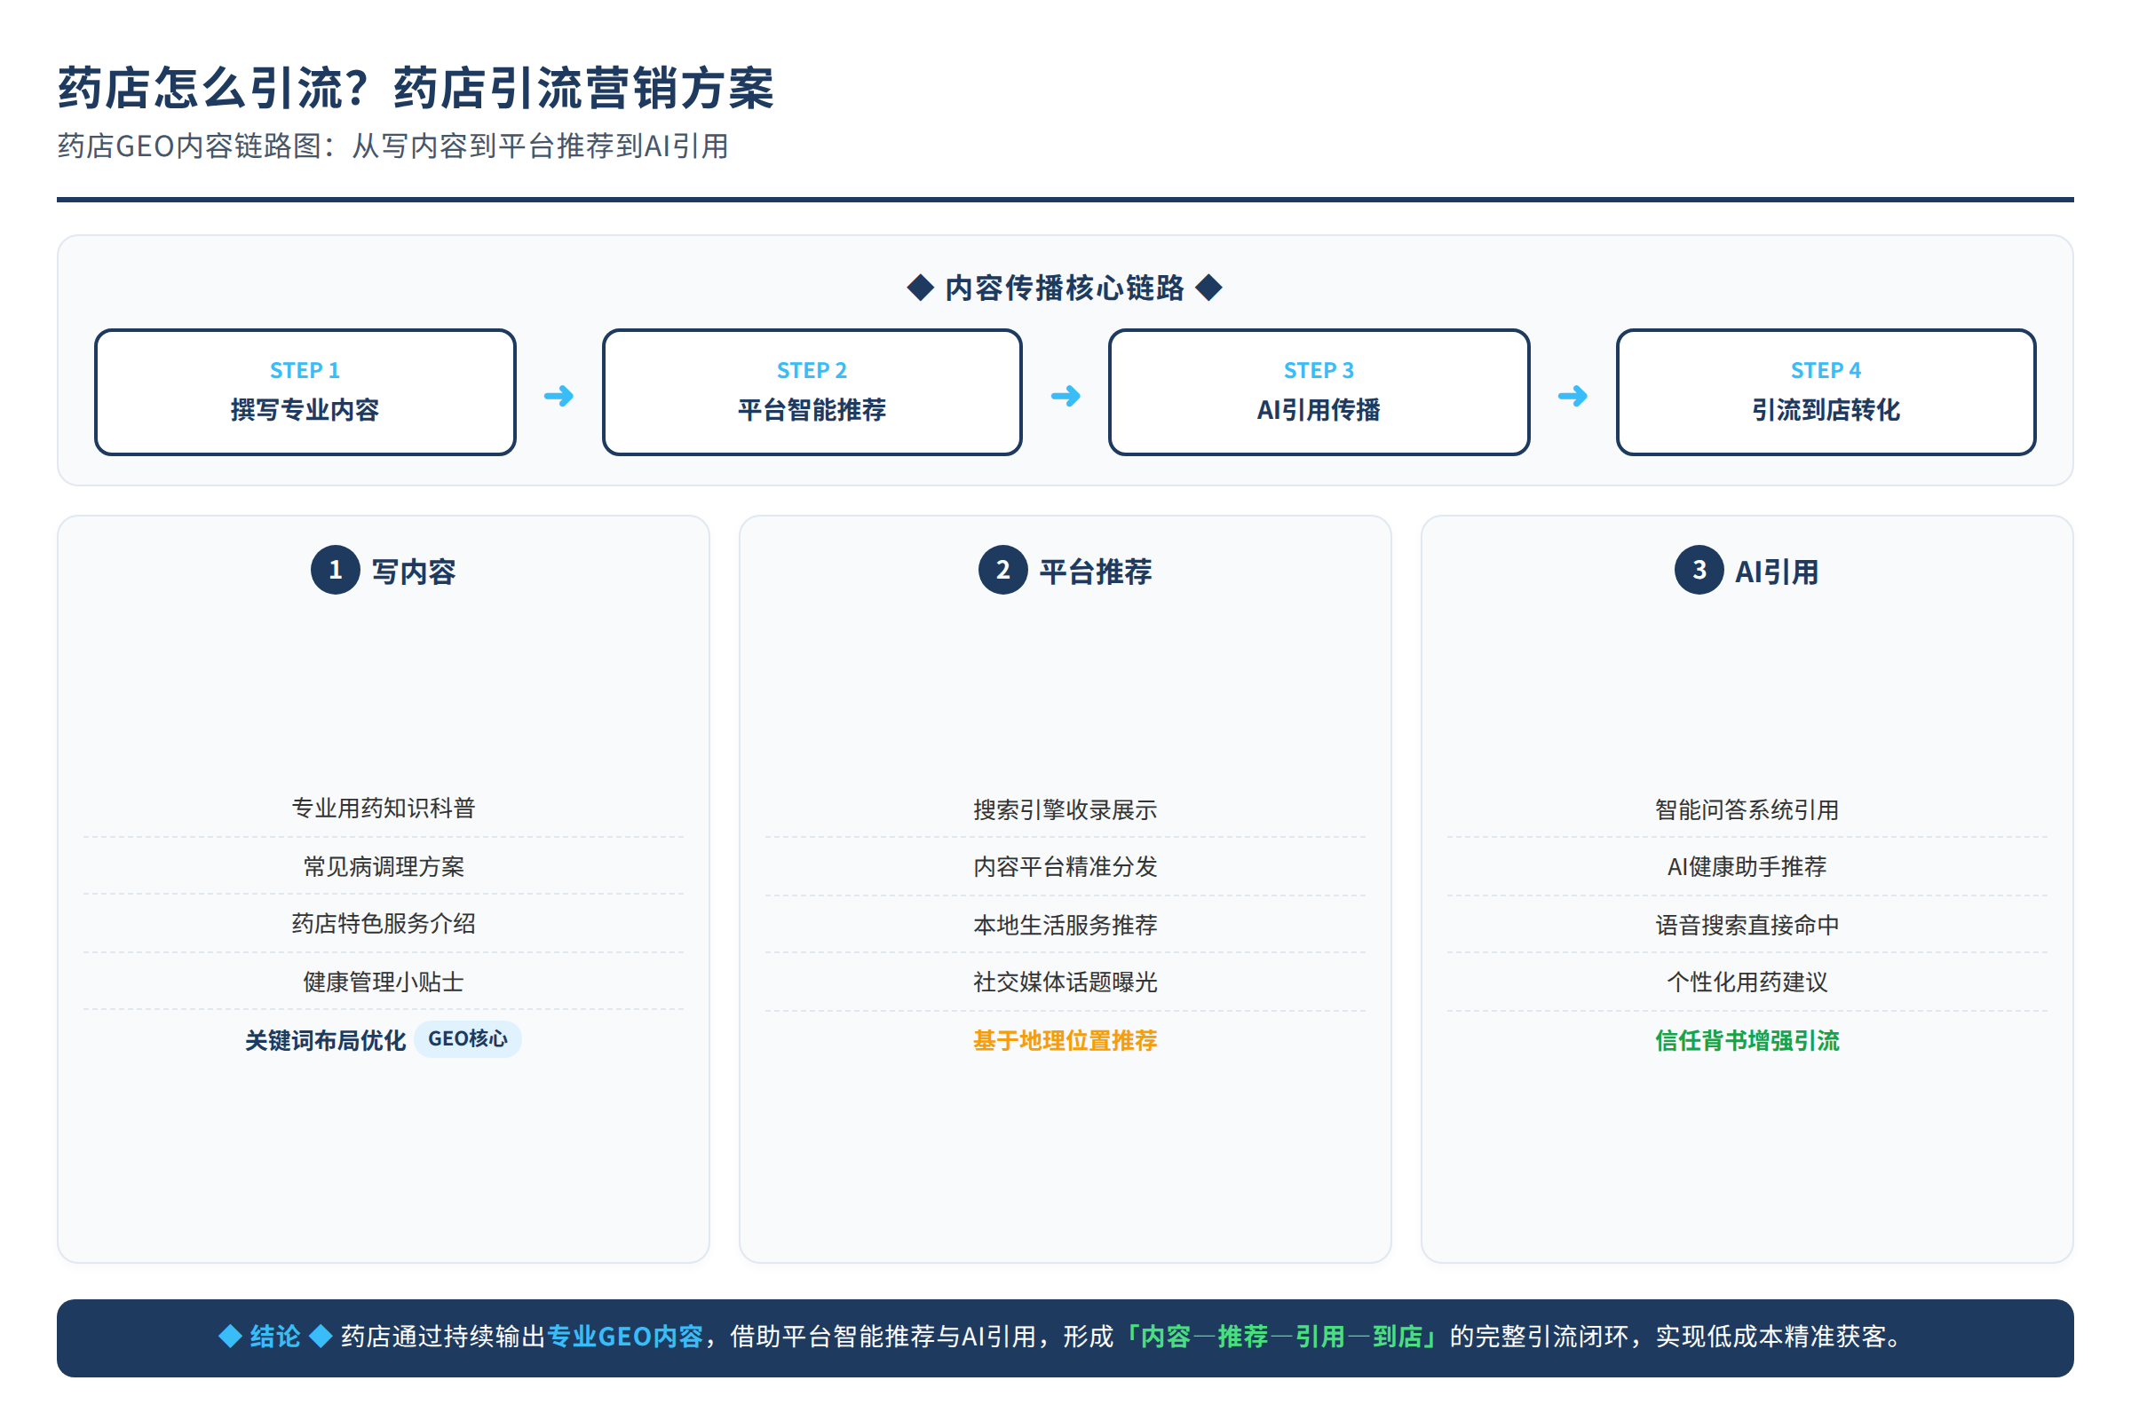Screen dimensions: 2131x1420
Task: Select the text 内容平台精准分发
Action: click(1065, 867)
